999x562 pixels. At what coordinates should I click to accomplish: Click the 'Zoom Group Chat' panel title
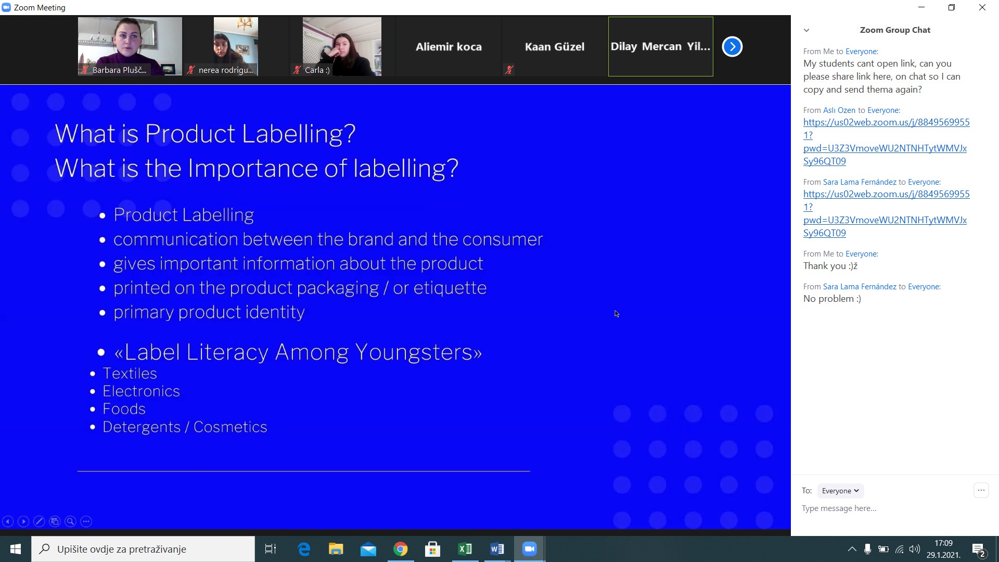pyautogui.click(x=895, y=30)
